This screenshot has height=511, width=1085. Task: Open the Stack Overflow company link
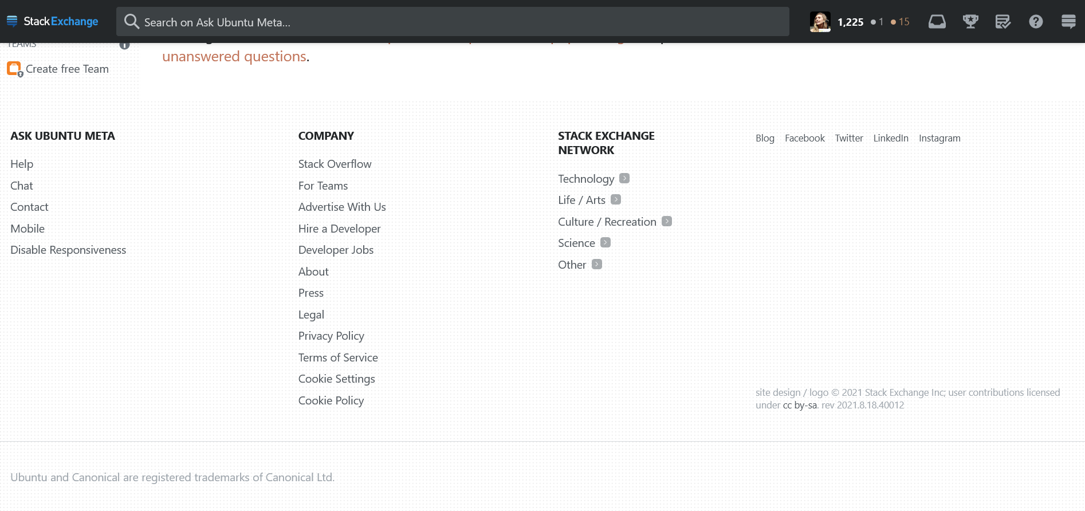tap(335, 164)
